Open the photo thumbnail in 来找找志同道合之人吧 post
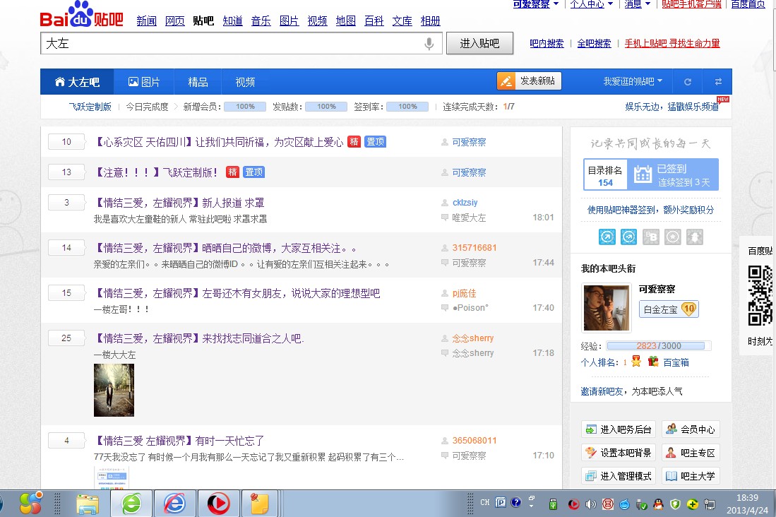 coord(114,391)
